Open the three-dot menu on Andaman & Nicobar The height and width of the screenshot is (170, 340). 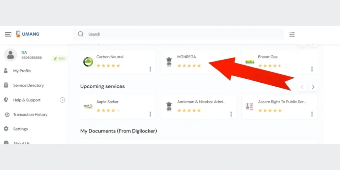[231, 114]
